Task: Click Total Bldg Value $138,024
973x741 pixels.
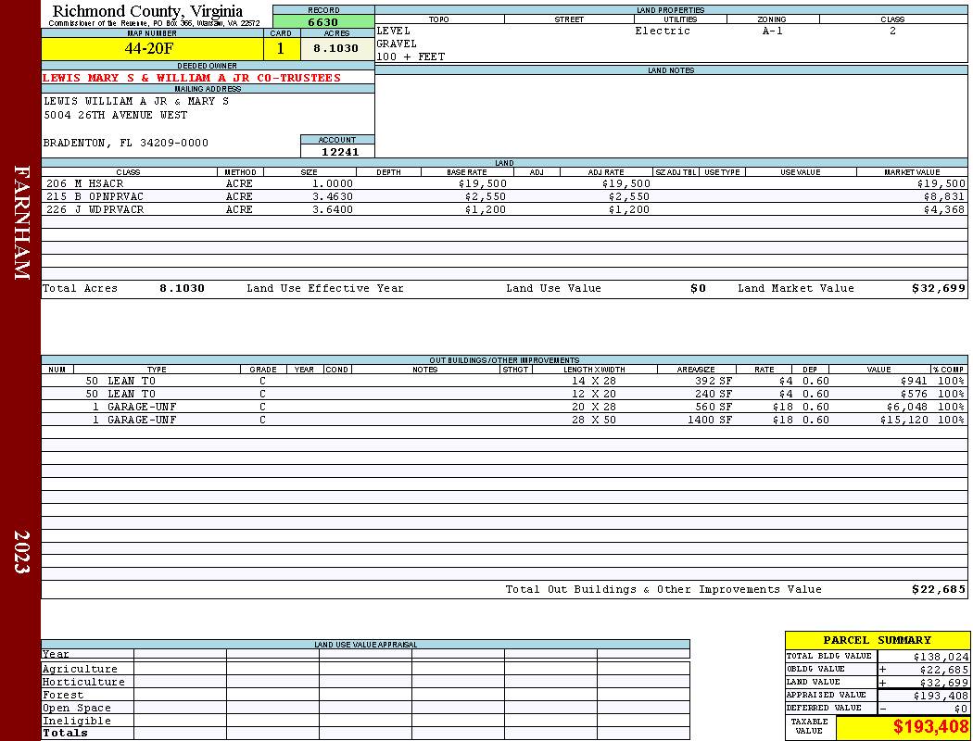Action: tap(941, 657)
